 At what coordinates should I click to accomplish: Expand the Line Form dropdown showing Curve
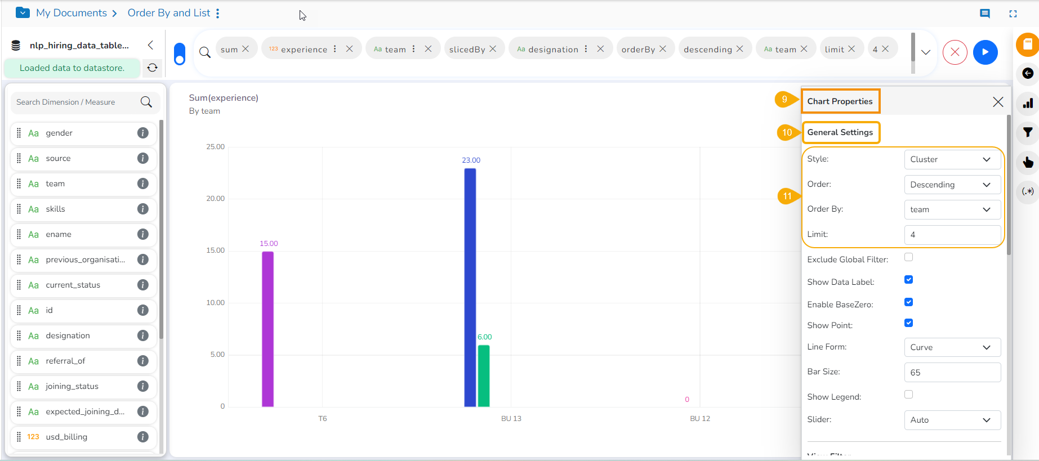(x=952, y=347)
